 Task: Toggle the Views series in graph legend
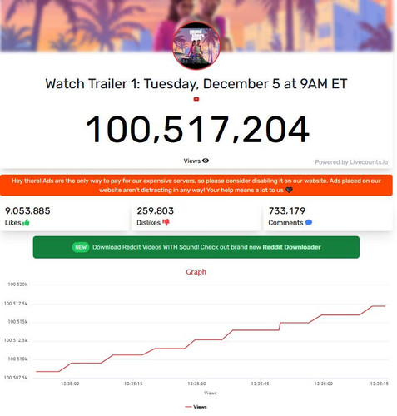196,407
